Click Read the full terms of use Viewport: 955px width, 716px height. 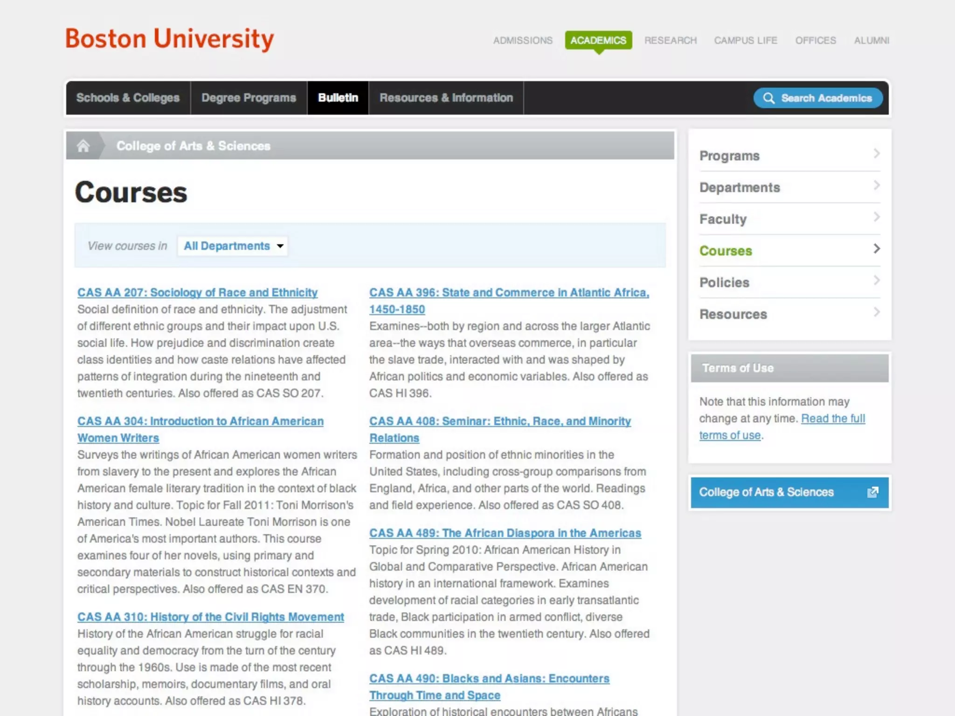point(833,419)
